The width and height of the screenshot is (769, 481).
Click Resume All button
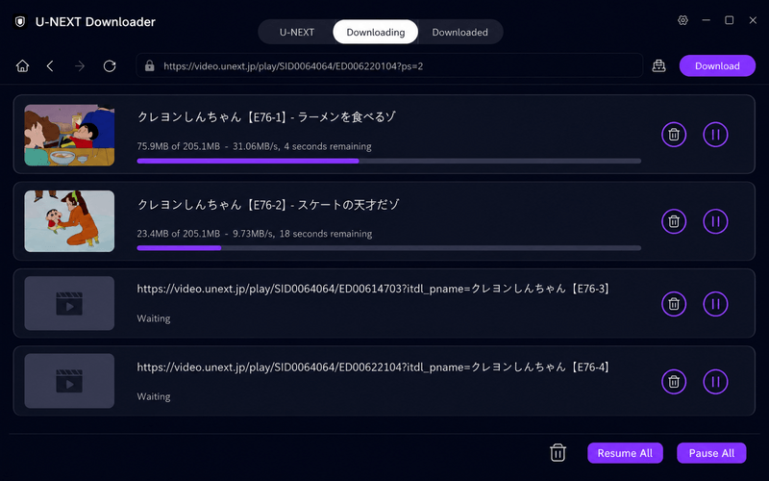pos(625,453)
